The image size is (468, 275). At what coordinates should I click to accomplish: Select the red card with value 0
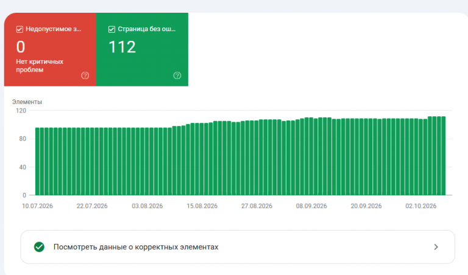click(x=50, y=49)
